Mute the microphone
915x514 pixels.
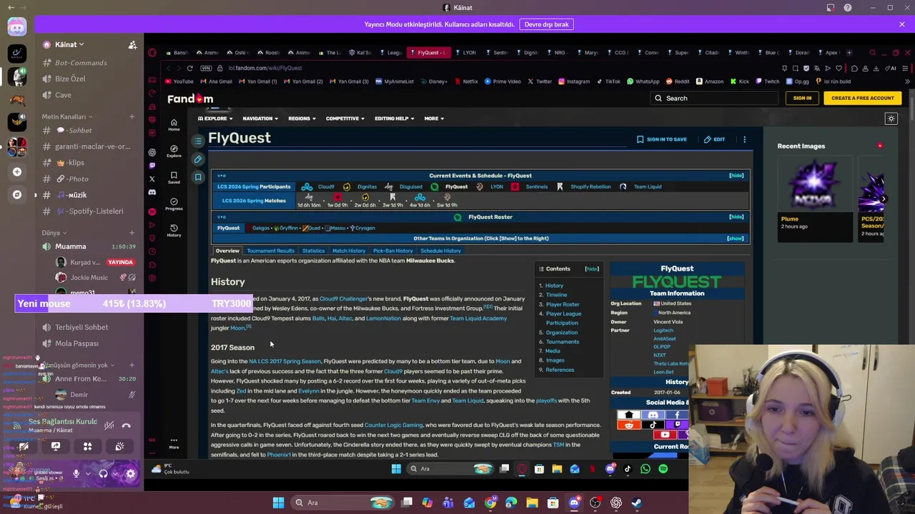[x=76, y=473]
